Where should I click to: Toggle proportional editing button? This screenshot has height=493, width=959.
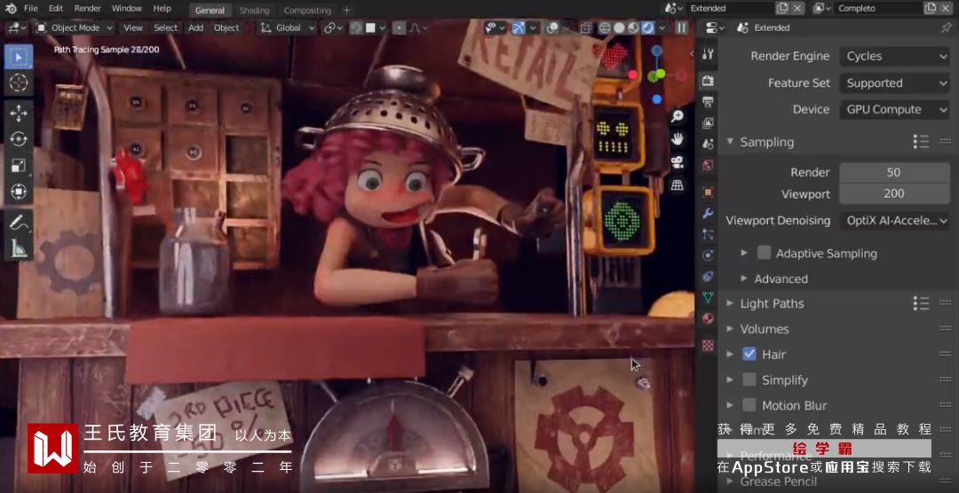(x=400, y=28)
